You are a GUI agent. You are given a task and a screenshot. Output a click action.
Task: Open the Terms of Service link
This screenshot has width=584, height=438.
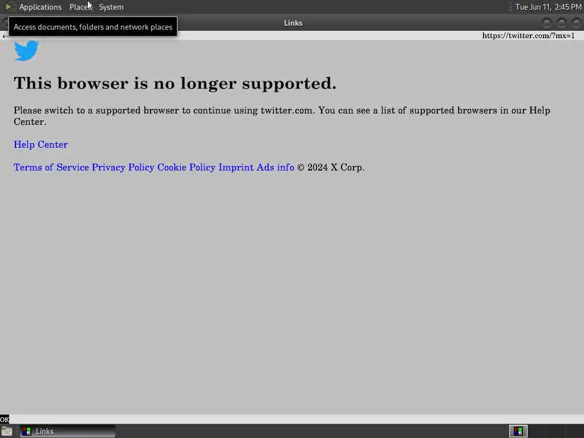click(51, 167)
